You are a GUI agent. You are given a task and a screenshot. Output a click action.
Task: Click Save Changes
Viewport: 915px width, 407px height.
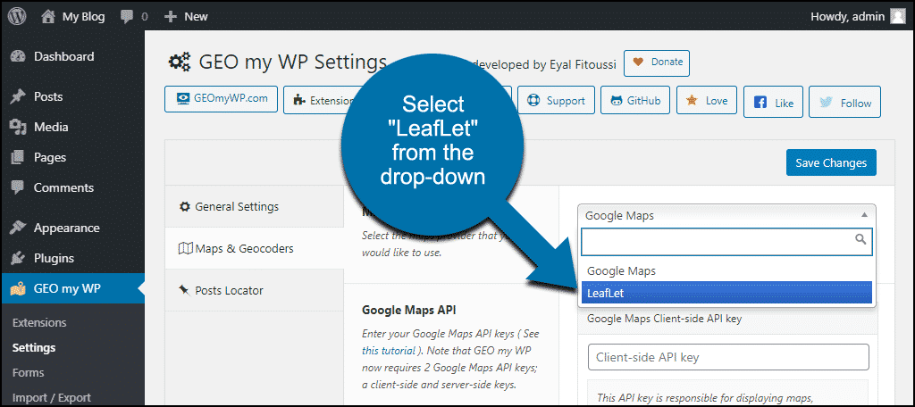click(x=831, y=162)
